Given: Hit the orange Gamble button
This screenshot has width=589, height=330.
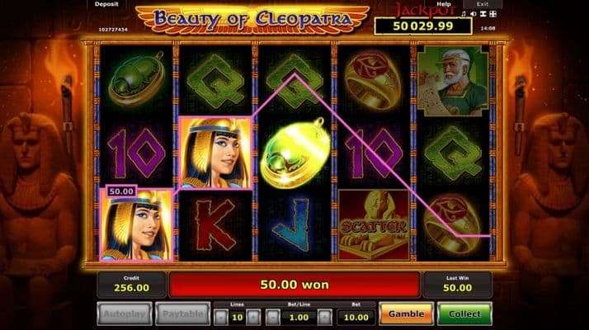Looking at the screenshot, I should click(x=406, y=313).
